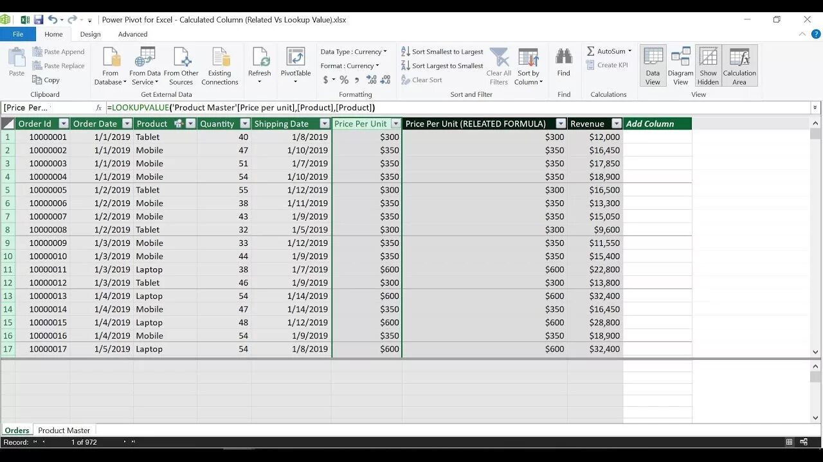Select cell with revenue $9,600
This screenshot has height=462, width=823.
tap(595, 230)
